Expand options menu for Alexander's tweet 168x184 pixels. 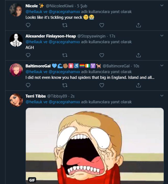pyautogui.click(x=162, y=36)
